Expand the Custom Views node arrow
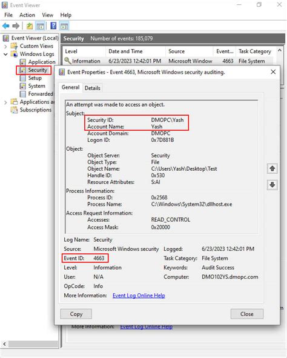The width and height of the screenshot is (287, 358). 5,47
